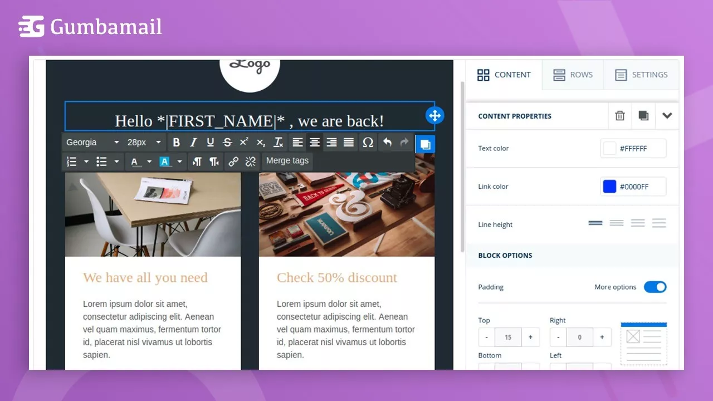Viewport: 713px width, 401px height.
Task: Toggle bold formatting in text toolbar
Action: tap(177, 143)
